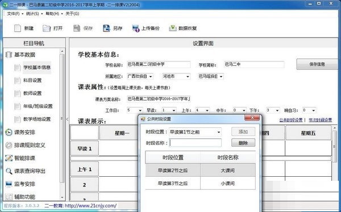Select the 课务安排 clock icon
The image size is (341, 212).
click(9, 132)
